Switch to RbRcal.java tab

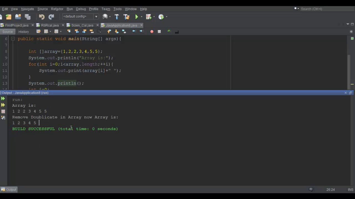(x=50, y=25)
